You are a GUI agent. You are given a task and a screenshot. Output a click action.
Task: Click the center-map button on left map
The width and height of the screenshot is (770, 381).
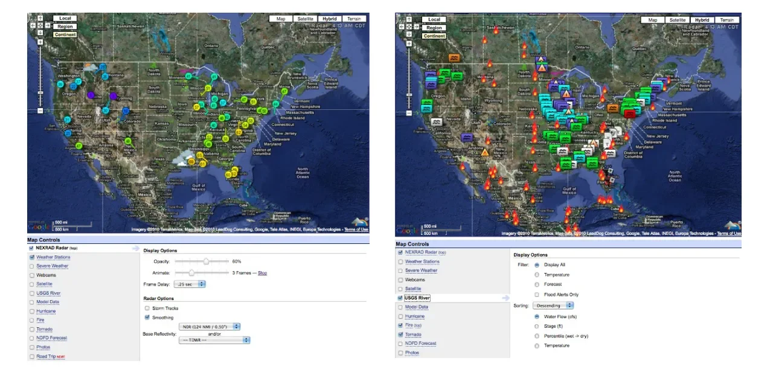(x=40, y=26)
